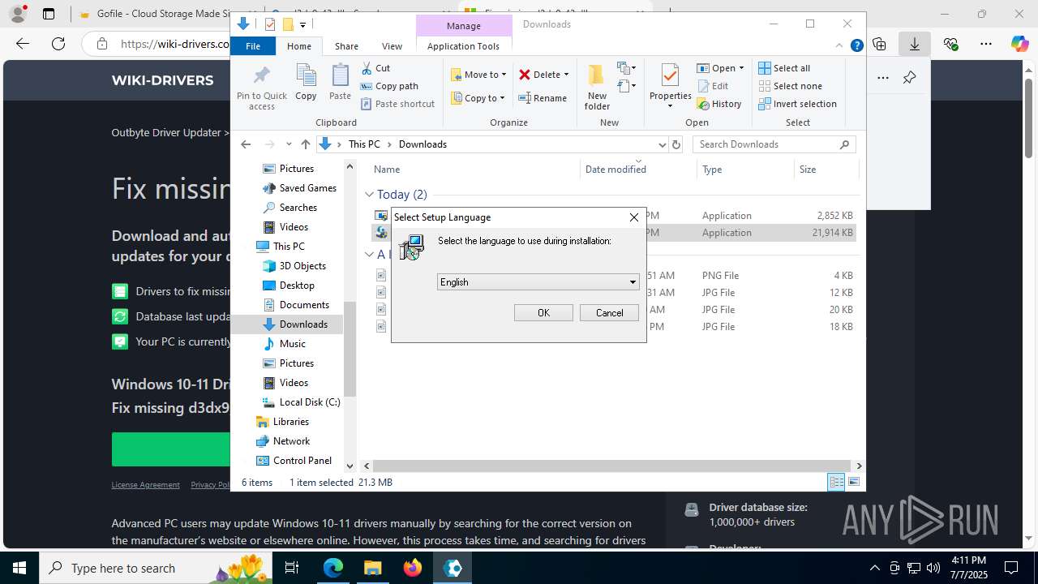Click pin icon on downloads flyout
Screen dimensions: 1038x584
909,78
